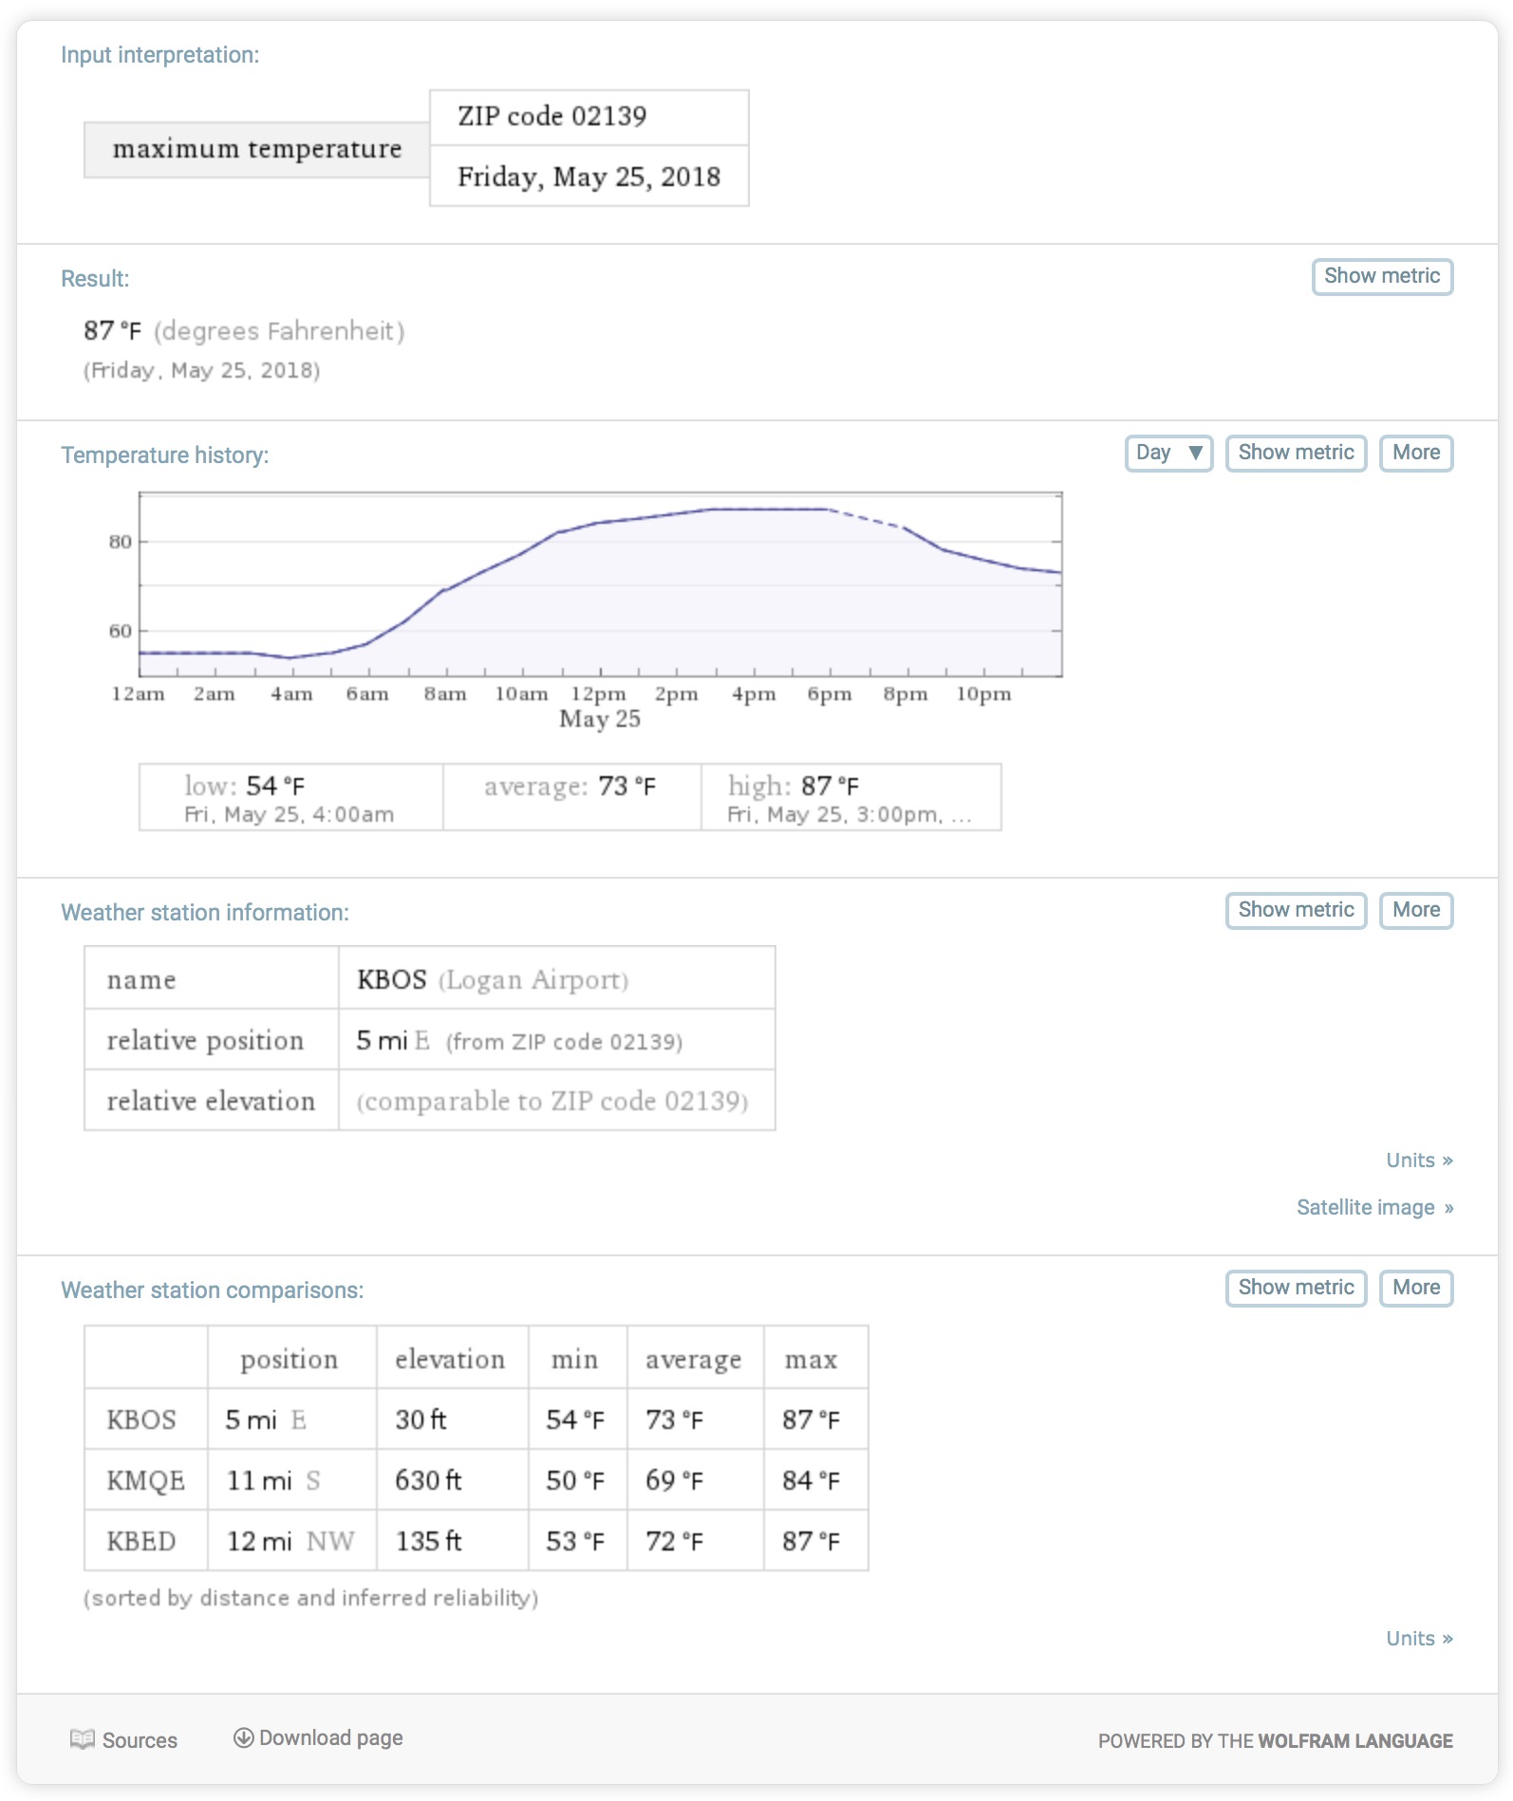
Task: Toggle Show metric in Result section
Action: pyautogui.click(x=1381, y=276)
